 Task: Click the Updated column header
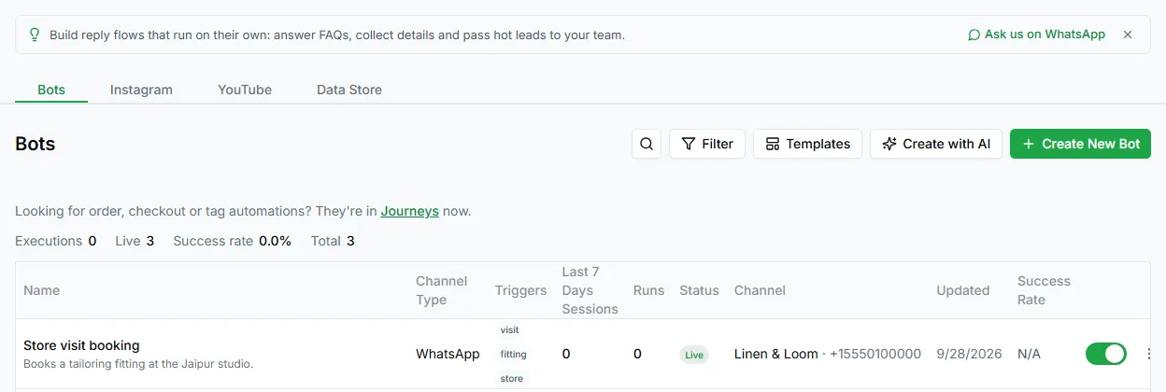962,290
